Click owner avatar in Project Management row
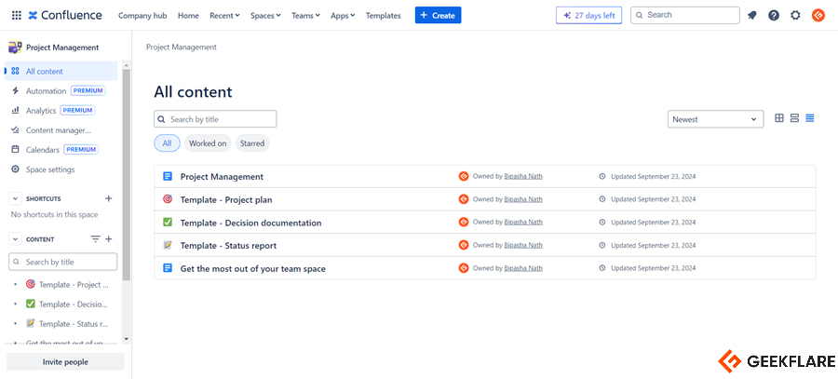This screenshot has height=379, width=838. 464,176
